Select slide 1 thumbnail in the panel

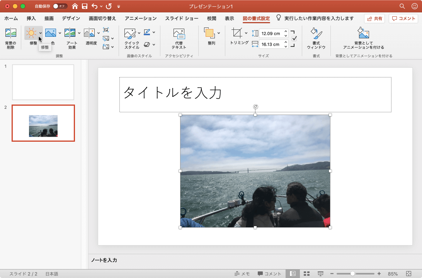coord(43,82)
